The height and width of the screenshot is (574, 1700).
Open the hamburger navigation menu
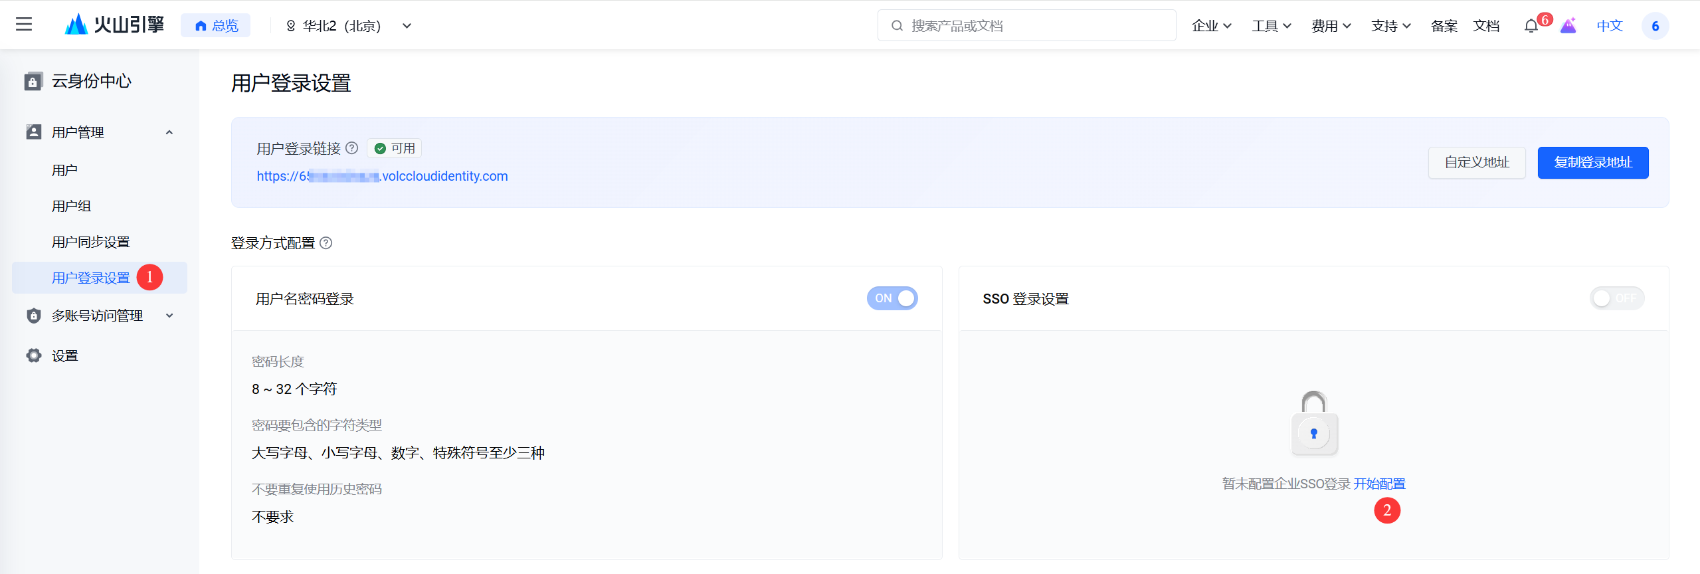[24, 25]
